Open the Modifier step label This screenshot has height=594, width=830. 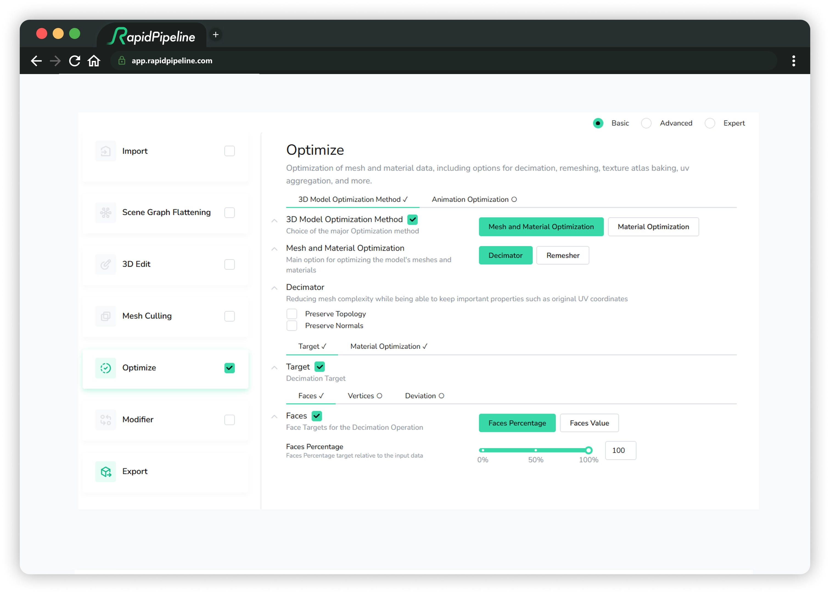point(138,420)
